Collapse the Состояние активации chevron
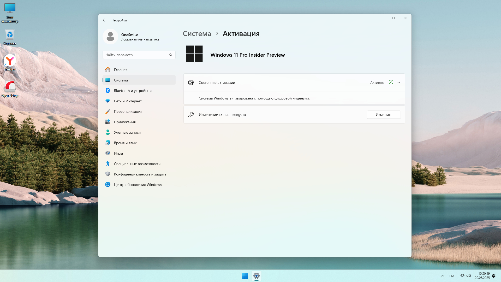 coord(399,83)
